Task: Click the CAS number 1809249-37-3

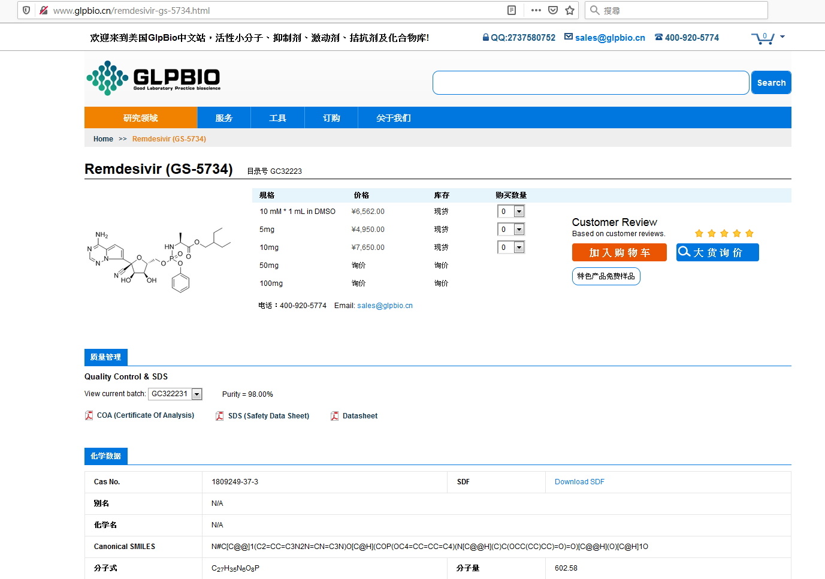Action: click(x=235, y=482)
